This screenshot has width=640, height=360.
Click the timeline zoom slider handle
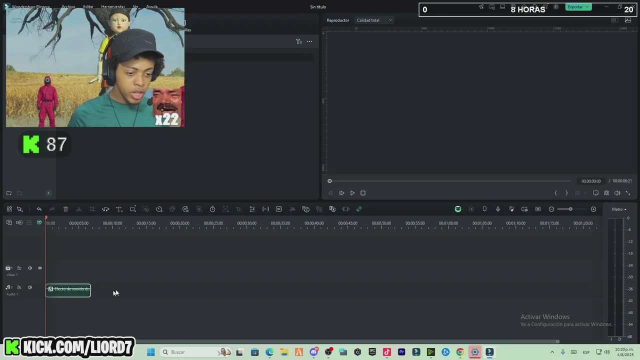point(570,209)
